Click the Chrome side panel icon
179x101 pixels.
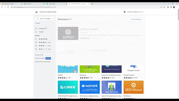click(x=171, y=7)
